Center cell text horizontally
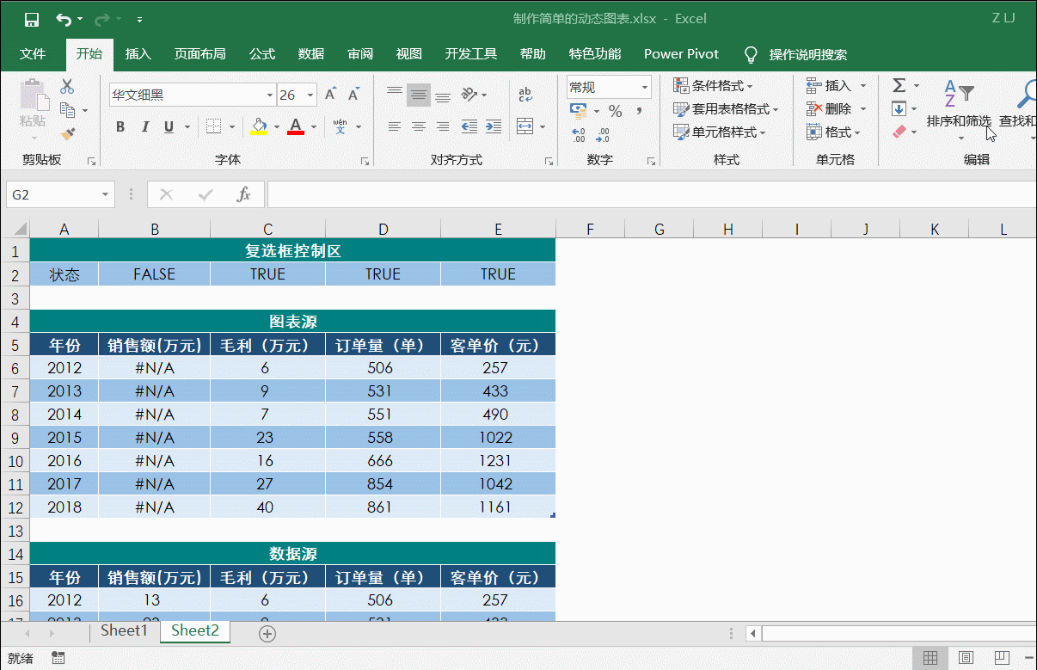 419,127
